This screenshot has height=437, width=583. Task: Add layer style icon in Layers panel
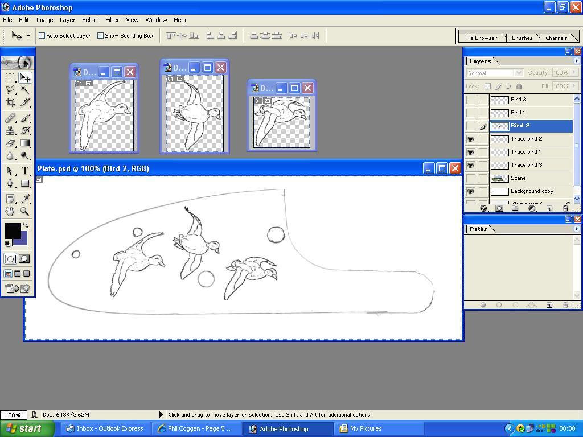click(x=483, y=208)
